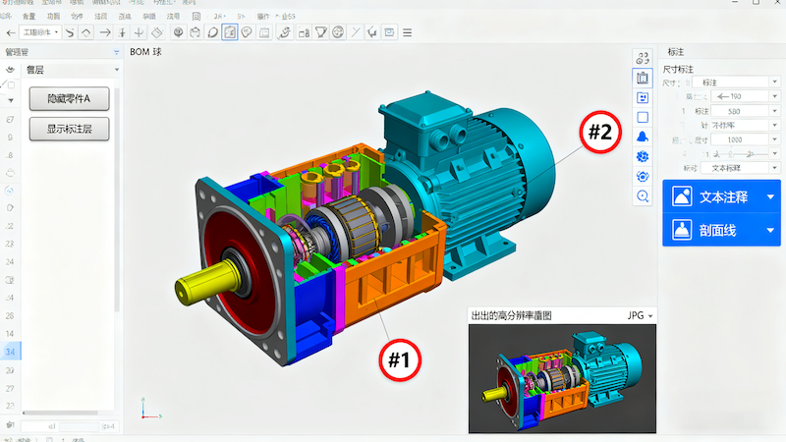
Task: Select the bell icon in right vertical toolbar
Action: [643, 137]
